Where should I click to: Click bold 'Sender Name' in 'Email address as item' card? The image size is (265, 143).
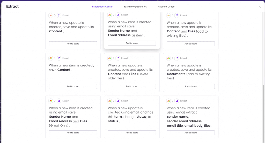click(x=119, y=31)
